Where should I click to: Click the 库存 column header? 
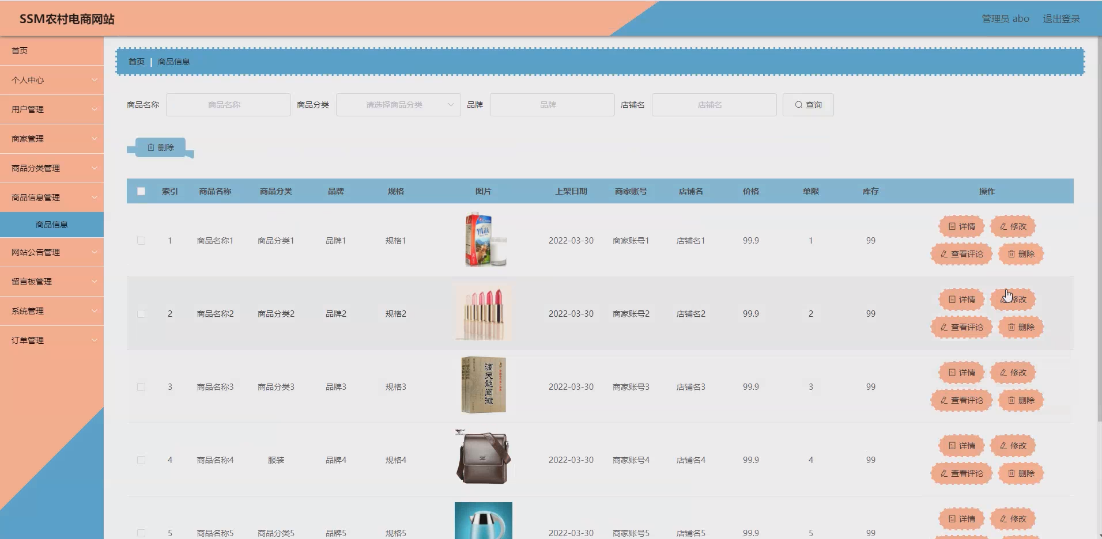coord(871,191)
